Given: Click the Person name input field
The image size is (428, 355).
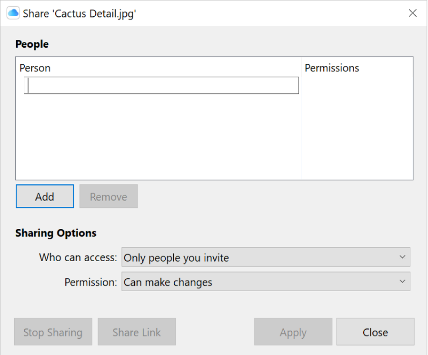Looking at the screenshot, I should click(x=161, y=85).
